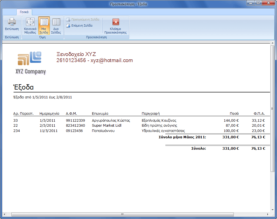
Task: Open the Γενικά ribbon tab
Action: (x=24, y=12)
